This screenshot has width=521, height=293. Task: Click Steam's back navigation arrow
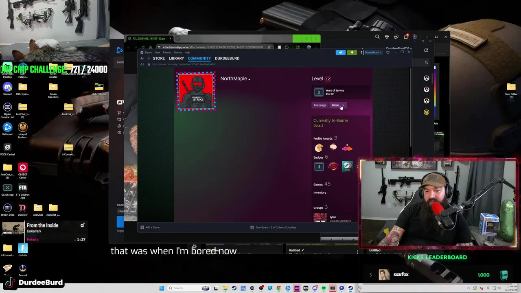[142, 58]
